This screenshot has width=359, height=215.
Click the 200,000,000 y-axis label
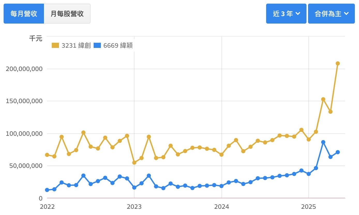point(24,69)
